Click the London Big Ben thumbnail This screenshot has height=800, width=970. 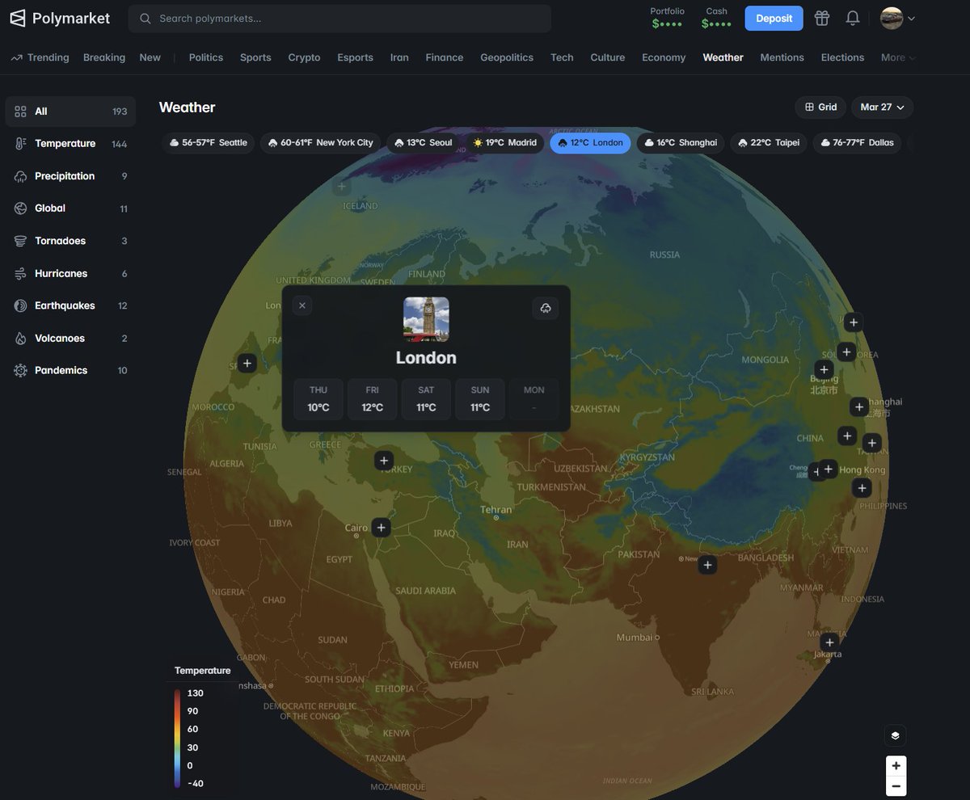[x=426, y=319]
